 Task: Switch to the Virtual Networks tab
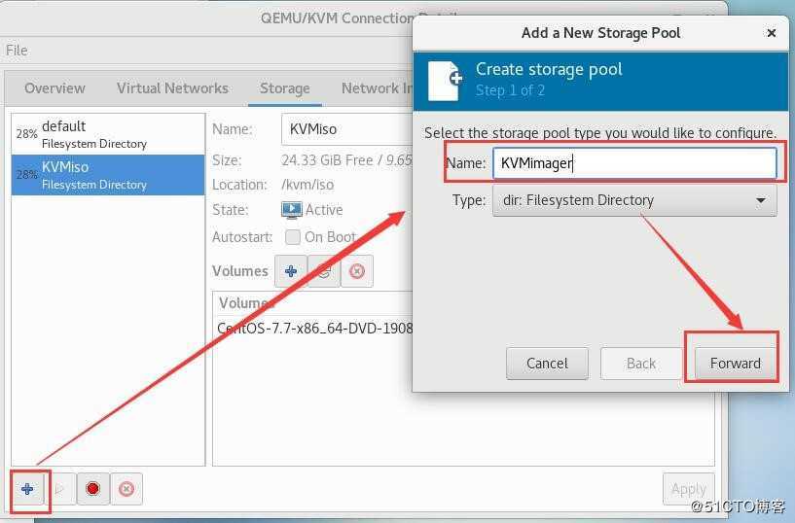point(172,88)
